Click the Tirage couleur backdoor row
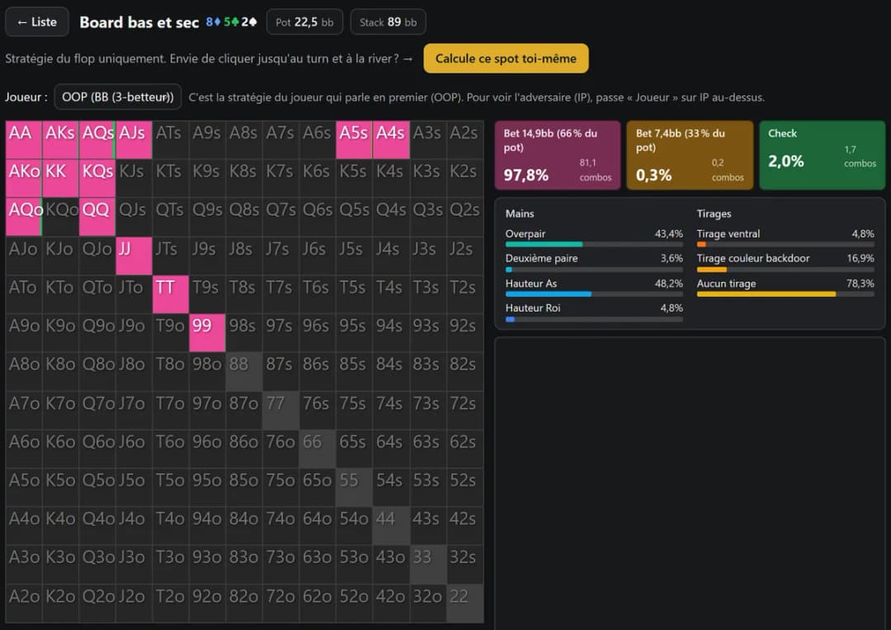This screenshot has height=630, width=891. coord(785,264)
